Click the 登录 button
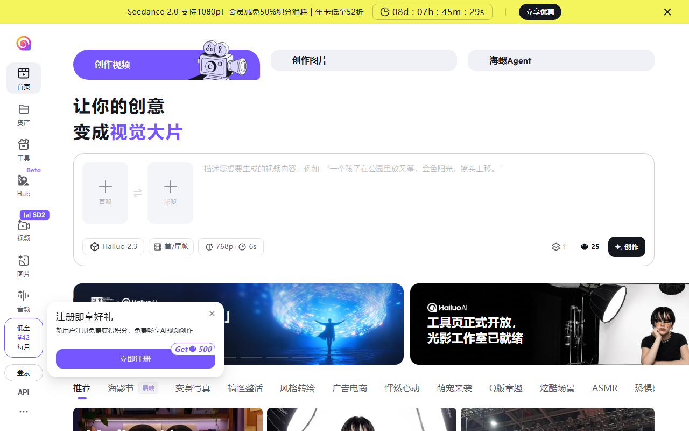 click(24, 373)
